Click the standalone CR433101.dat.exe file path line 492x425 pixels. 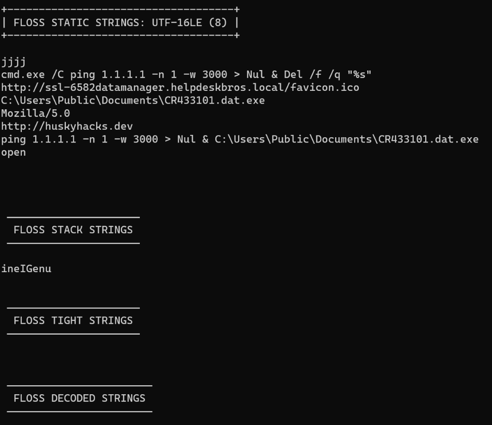pyautogui.click(x=133, y=100)
